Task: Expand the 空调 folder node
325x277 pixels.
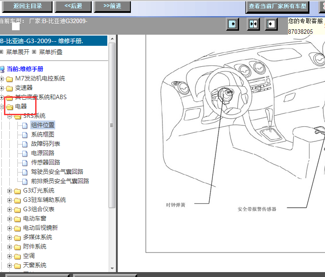Action: [9, 256]
